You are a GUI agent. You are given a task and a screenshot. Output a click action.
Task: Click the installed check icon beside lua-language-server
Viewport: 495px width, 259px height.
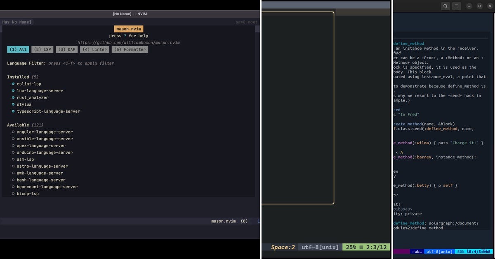point(13,90)
